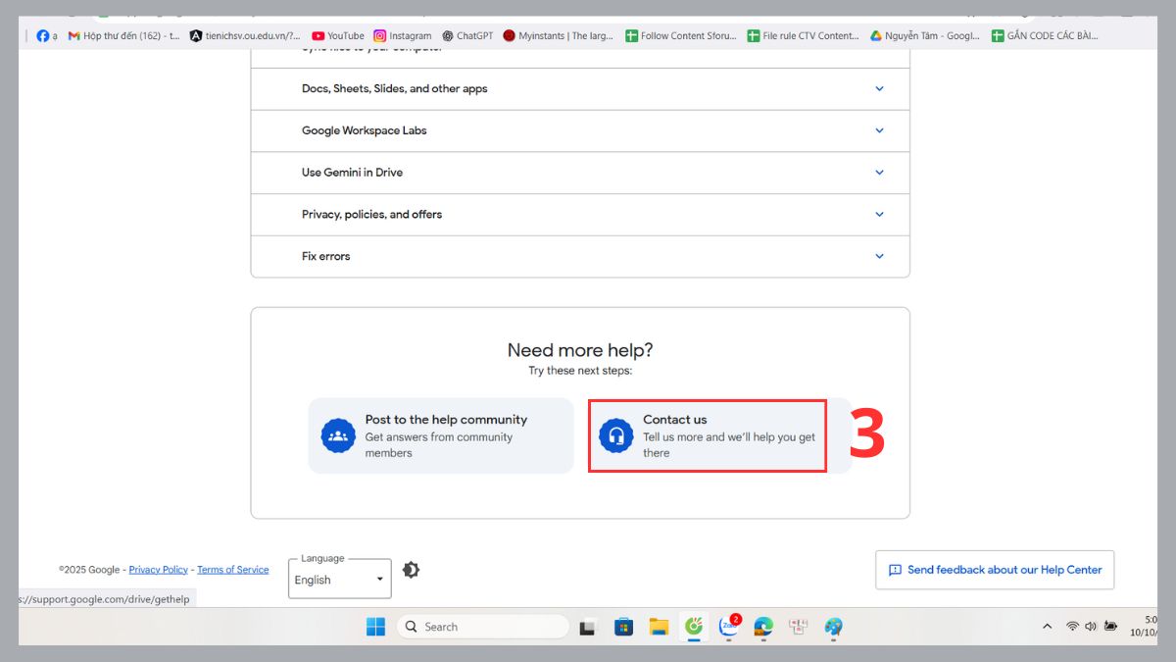Open the Language dropdown

click(340, 580)
